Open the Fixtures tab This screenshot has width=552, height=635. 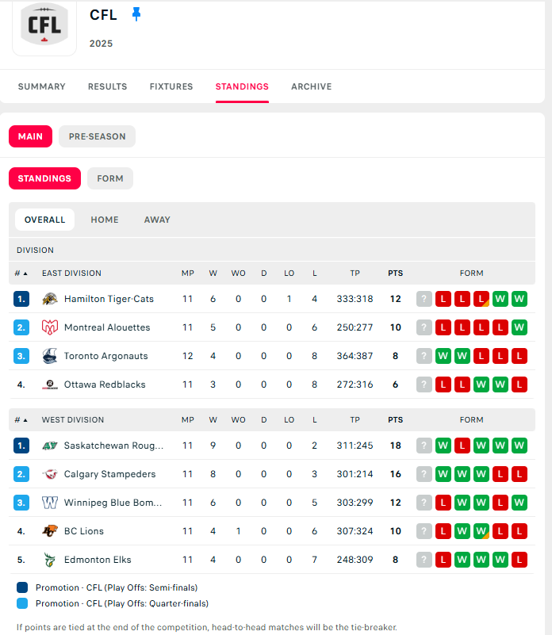(x=171, y=86)
